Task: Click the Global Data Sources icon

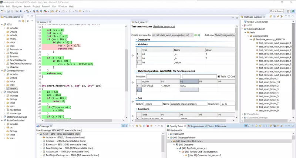Action: [x=245, y=22]
